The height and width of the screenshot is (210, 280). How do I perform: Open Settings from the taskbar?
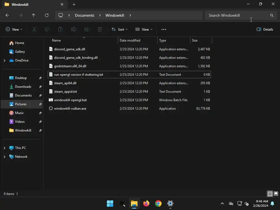(170, 203)
